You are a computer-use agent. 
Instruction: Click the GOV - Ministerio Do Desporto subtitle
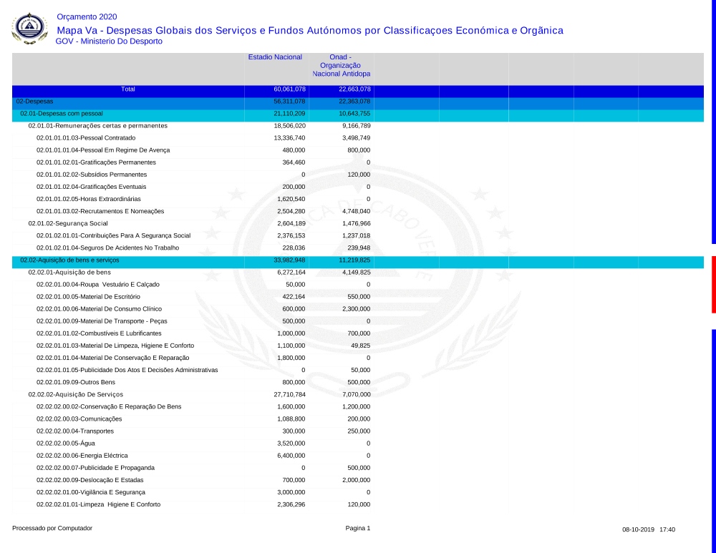[x=109, y=41]
